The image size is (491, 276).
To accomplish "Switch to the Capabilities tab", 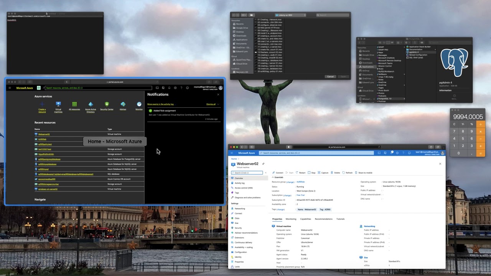I will 305,219.
